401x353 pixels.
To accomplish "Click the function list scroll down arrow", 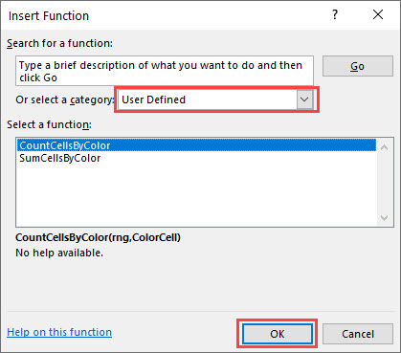I will pyautogui.click(x=385, y=218).
